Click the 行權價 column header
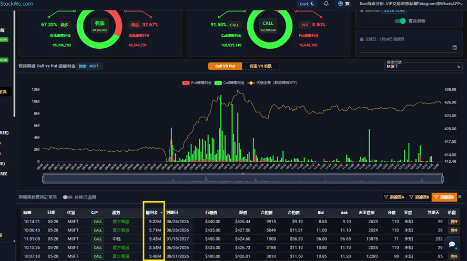 click(x=211, y=213)
